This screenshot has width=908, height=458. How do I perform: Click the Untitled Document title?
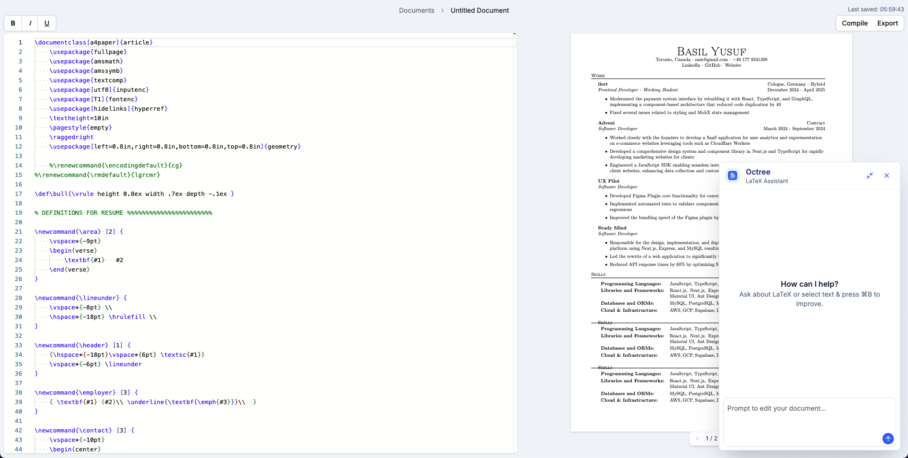click(480, 10)
